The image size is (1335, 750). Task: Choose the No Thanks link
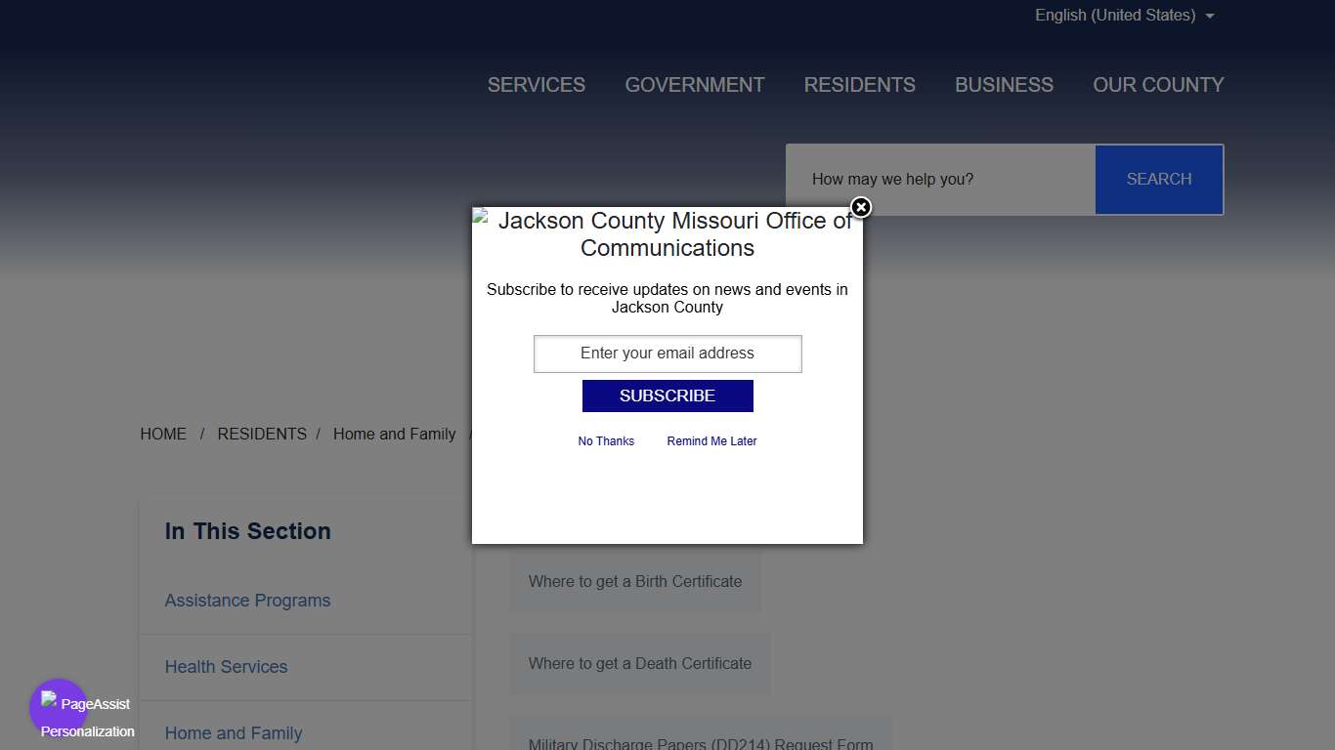point(606,441)
